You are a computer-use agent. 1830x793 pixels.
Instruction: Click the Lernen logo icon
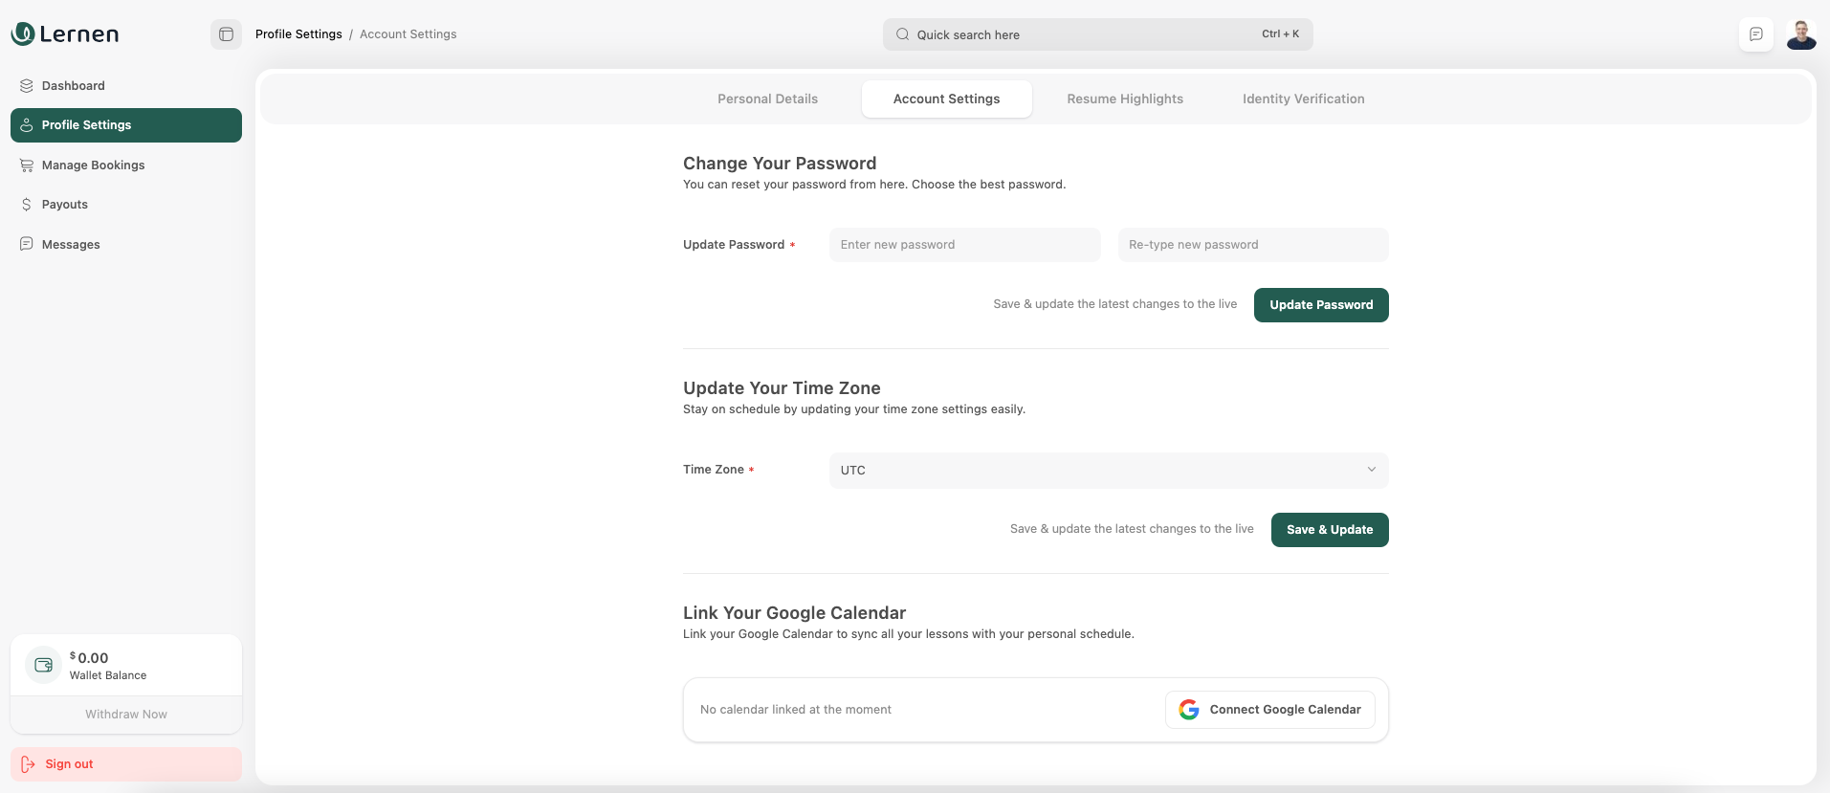[x=23, y=34]
